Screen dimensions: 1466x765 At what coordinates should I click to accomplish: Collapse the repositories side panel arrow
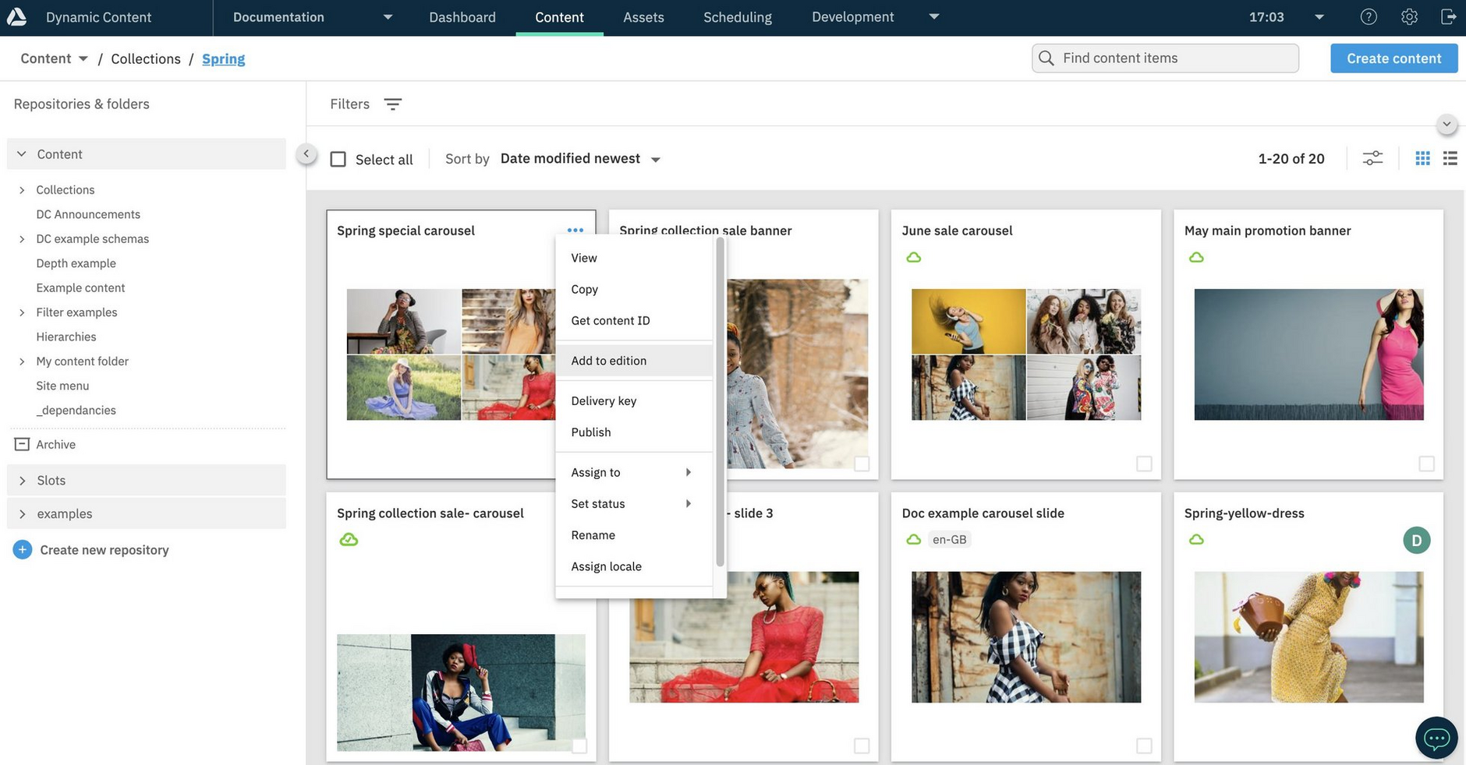point(306,154)
